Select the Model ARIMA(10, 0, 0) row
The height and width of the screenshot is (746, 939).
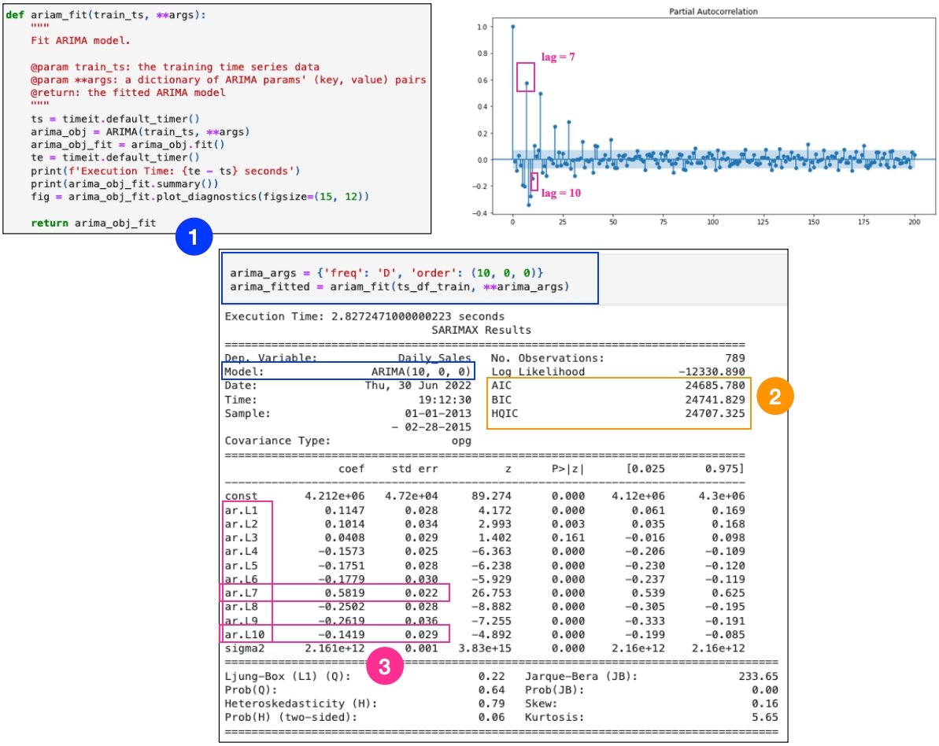coord(348,371)
